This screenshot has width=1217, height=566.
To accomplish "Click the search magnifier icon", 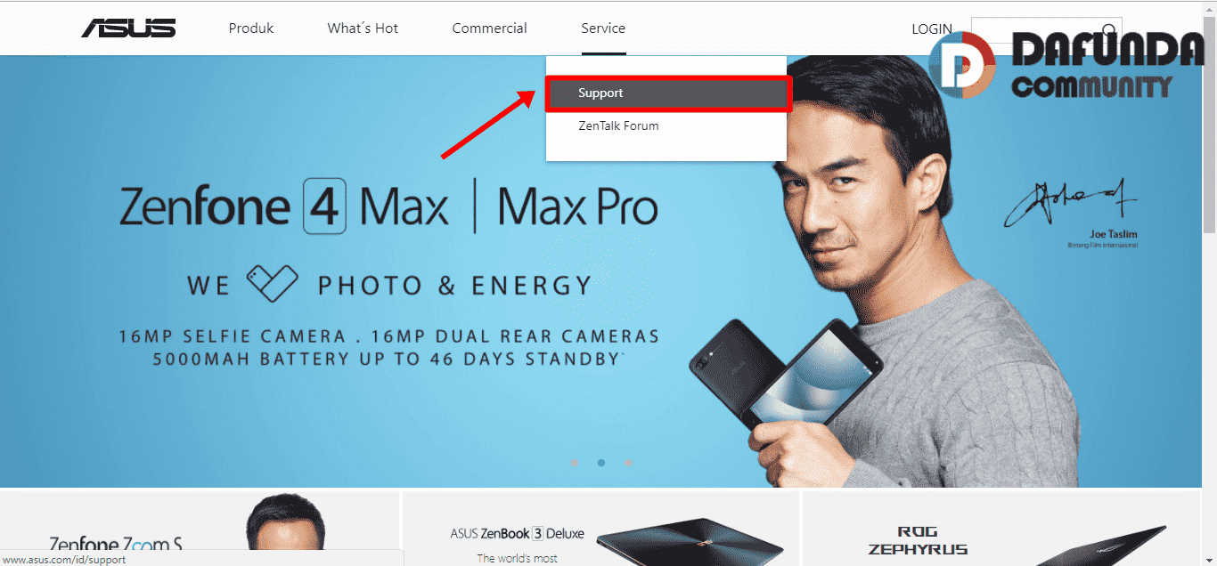I will pyautogui.click(x=1109, y=30).
